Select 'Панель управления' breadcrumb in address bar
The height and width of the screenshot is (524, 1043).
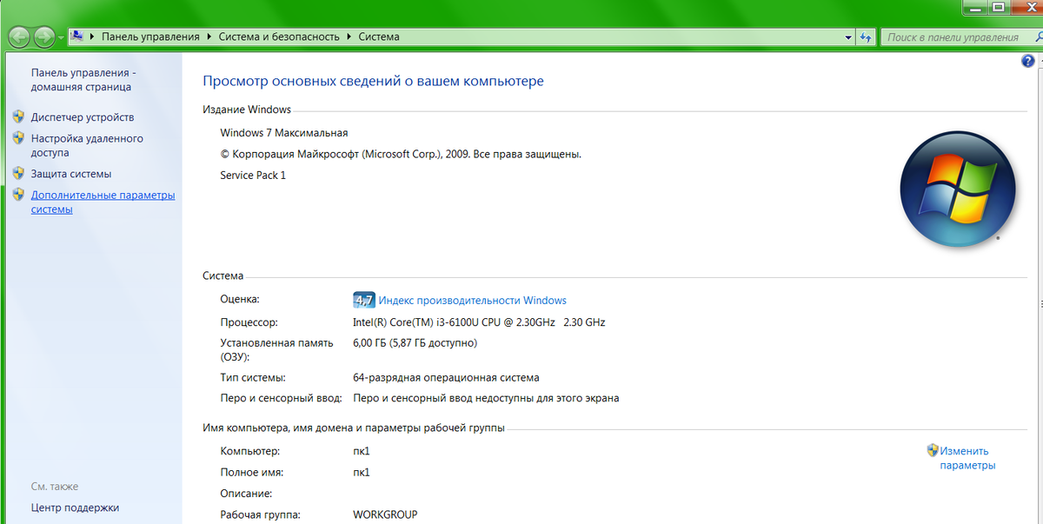(x=150, y=37)
